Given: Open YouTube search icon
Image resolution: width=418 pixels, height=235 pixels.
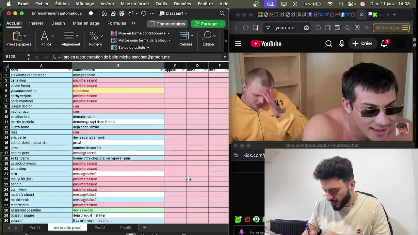Looking at the screenshot, I should pyautogui.click(x=329, y=43).
